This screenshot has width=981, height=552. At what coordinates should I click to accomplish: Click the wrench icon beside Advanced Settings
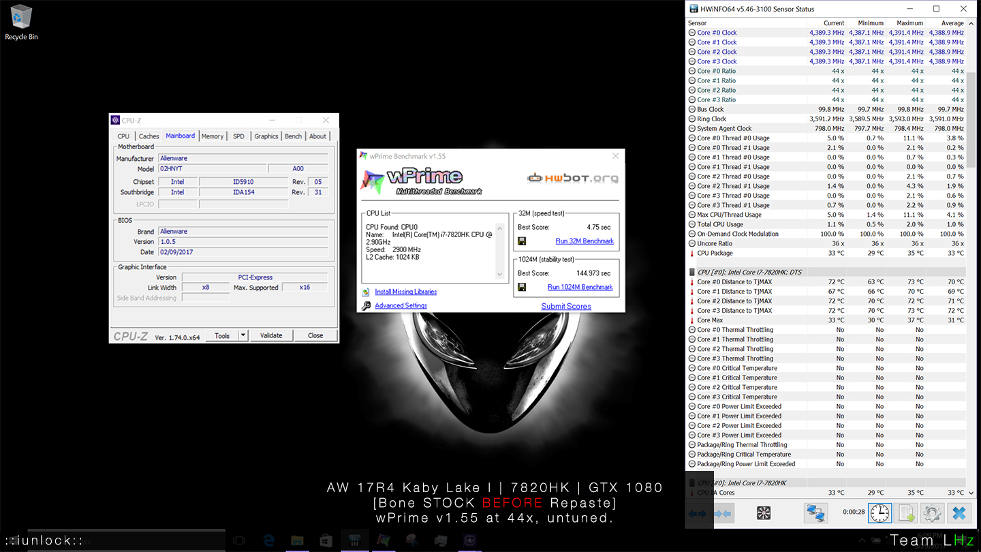point(367,306)
